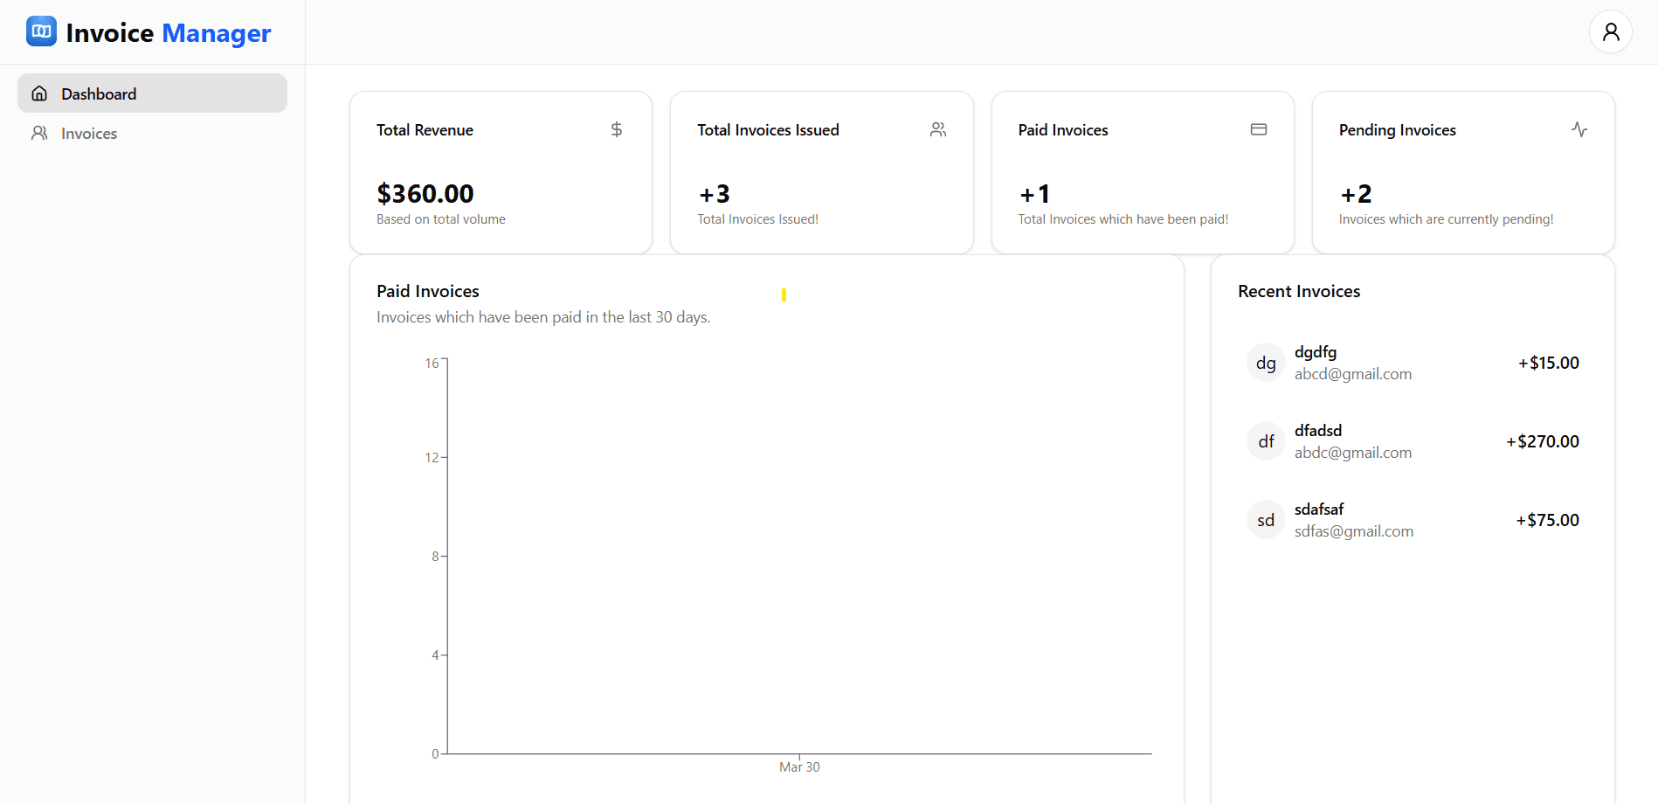The width and height of the screenshot is (1658, 804).
Task: Click the sdafsaf recent invoice name
Action: click(1318, 509)
